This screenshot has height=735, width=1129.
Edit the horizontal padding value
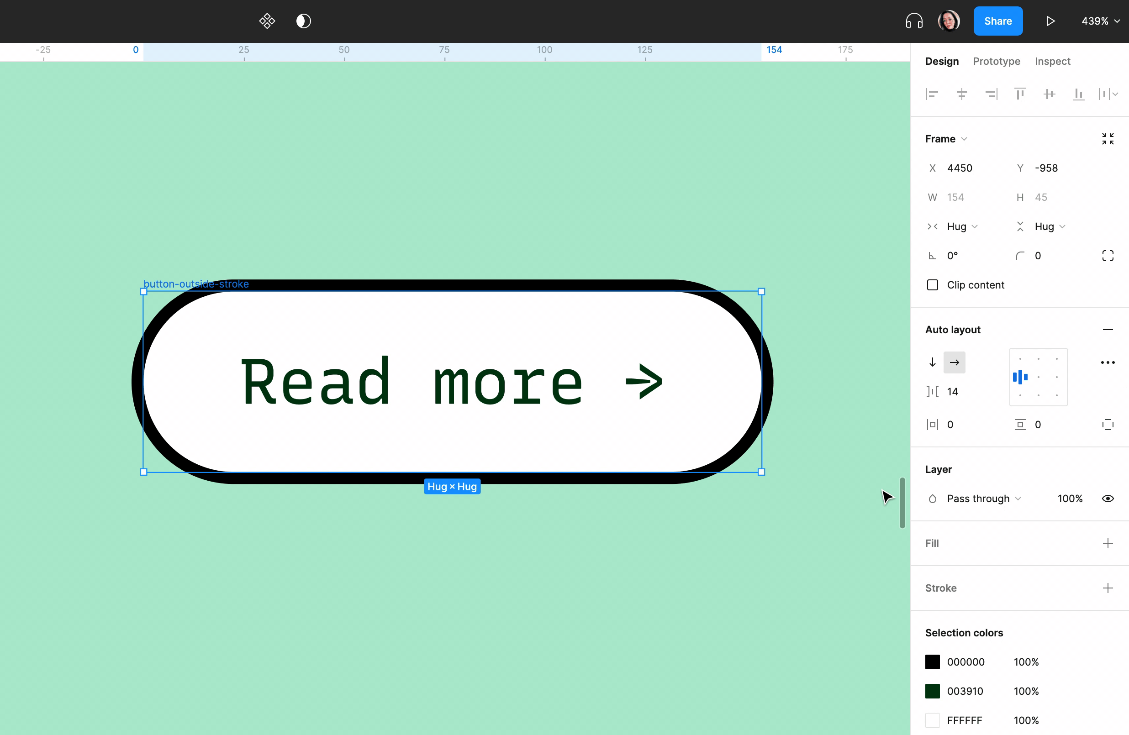(950, 425)
